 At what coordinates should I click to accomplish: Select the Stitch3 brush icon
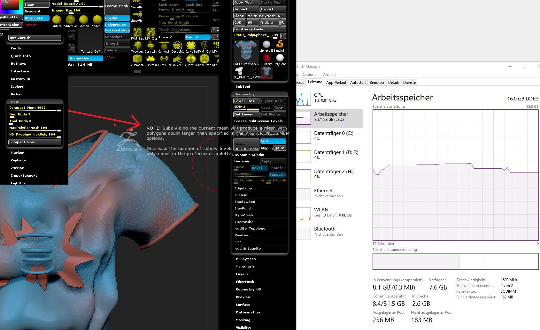pyautogui.click(x=84, y=20)
